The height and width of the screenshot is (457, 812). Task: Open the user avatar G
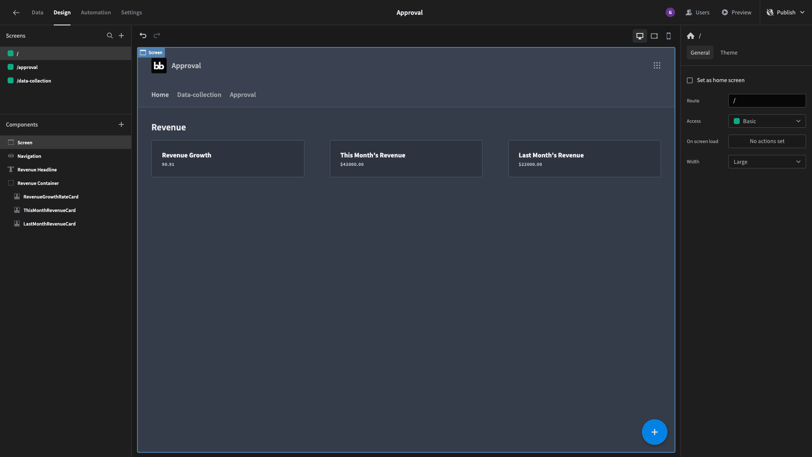coord(670,13)
